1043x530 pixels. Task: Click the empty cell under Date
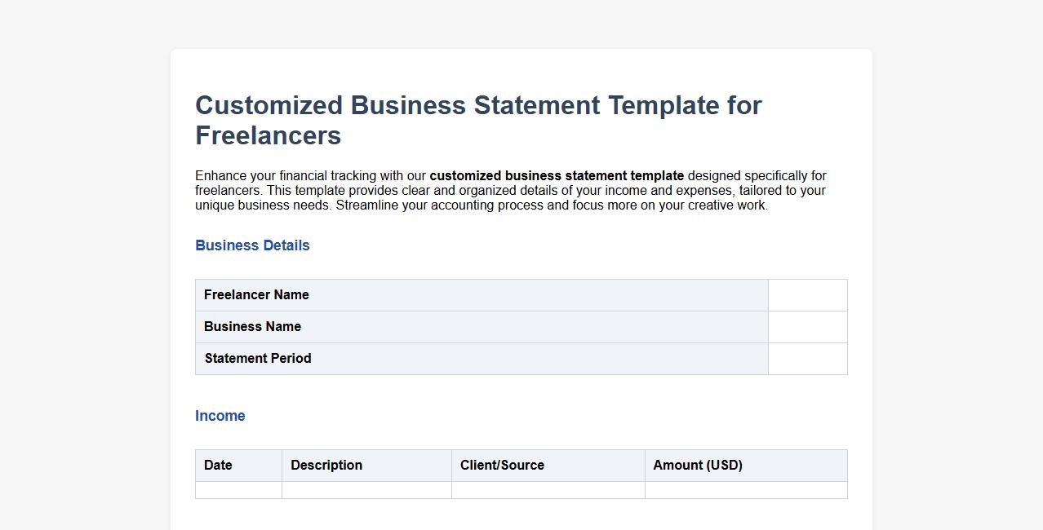[x=238, y=490]
